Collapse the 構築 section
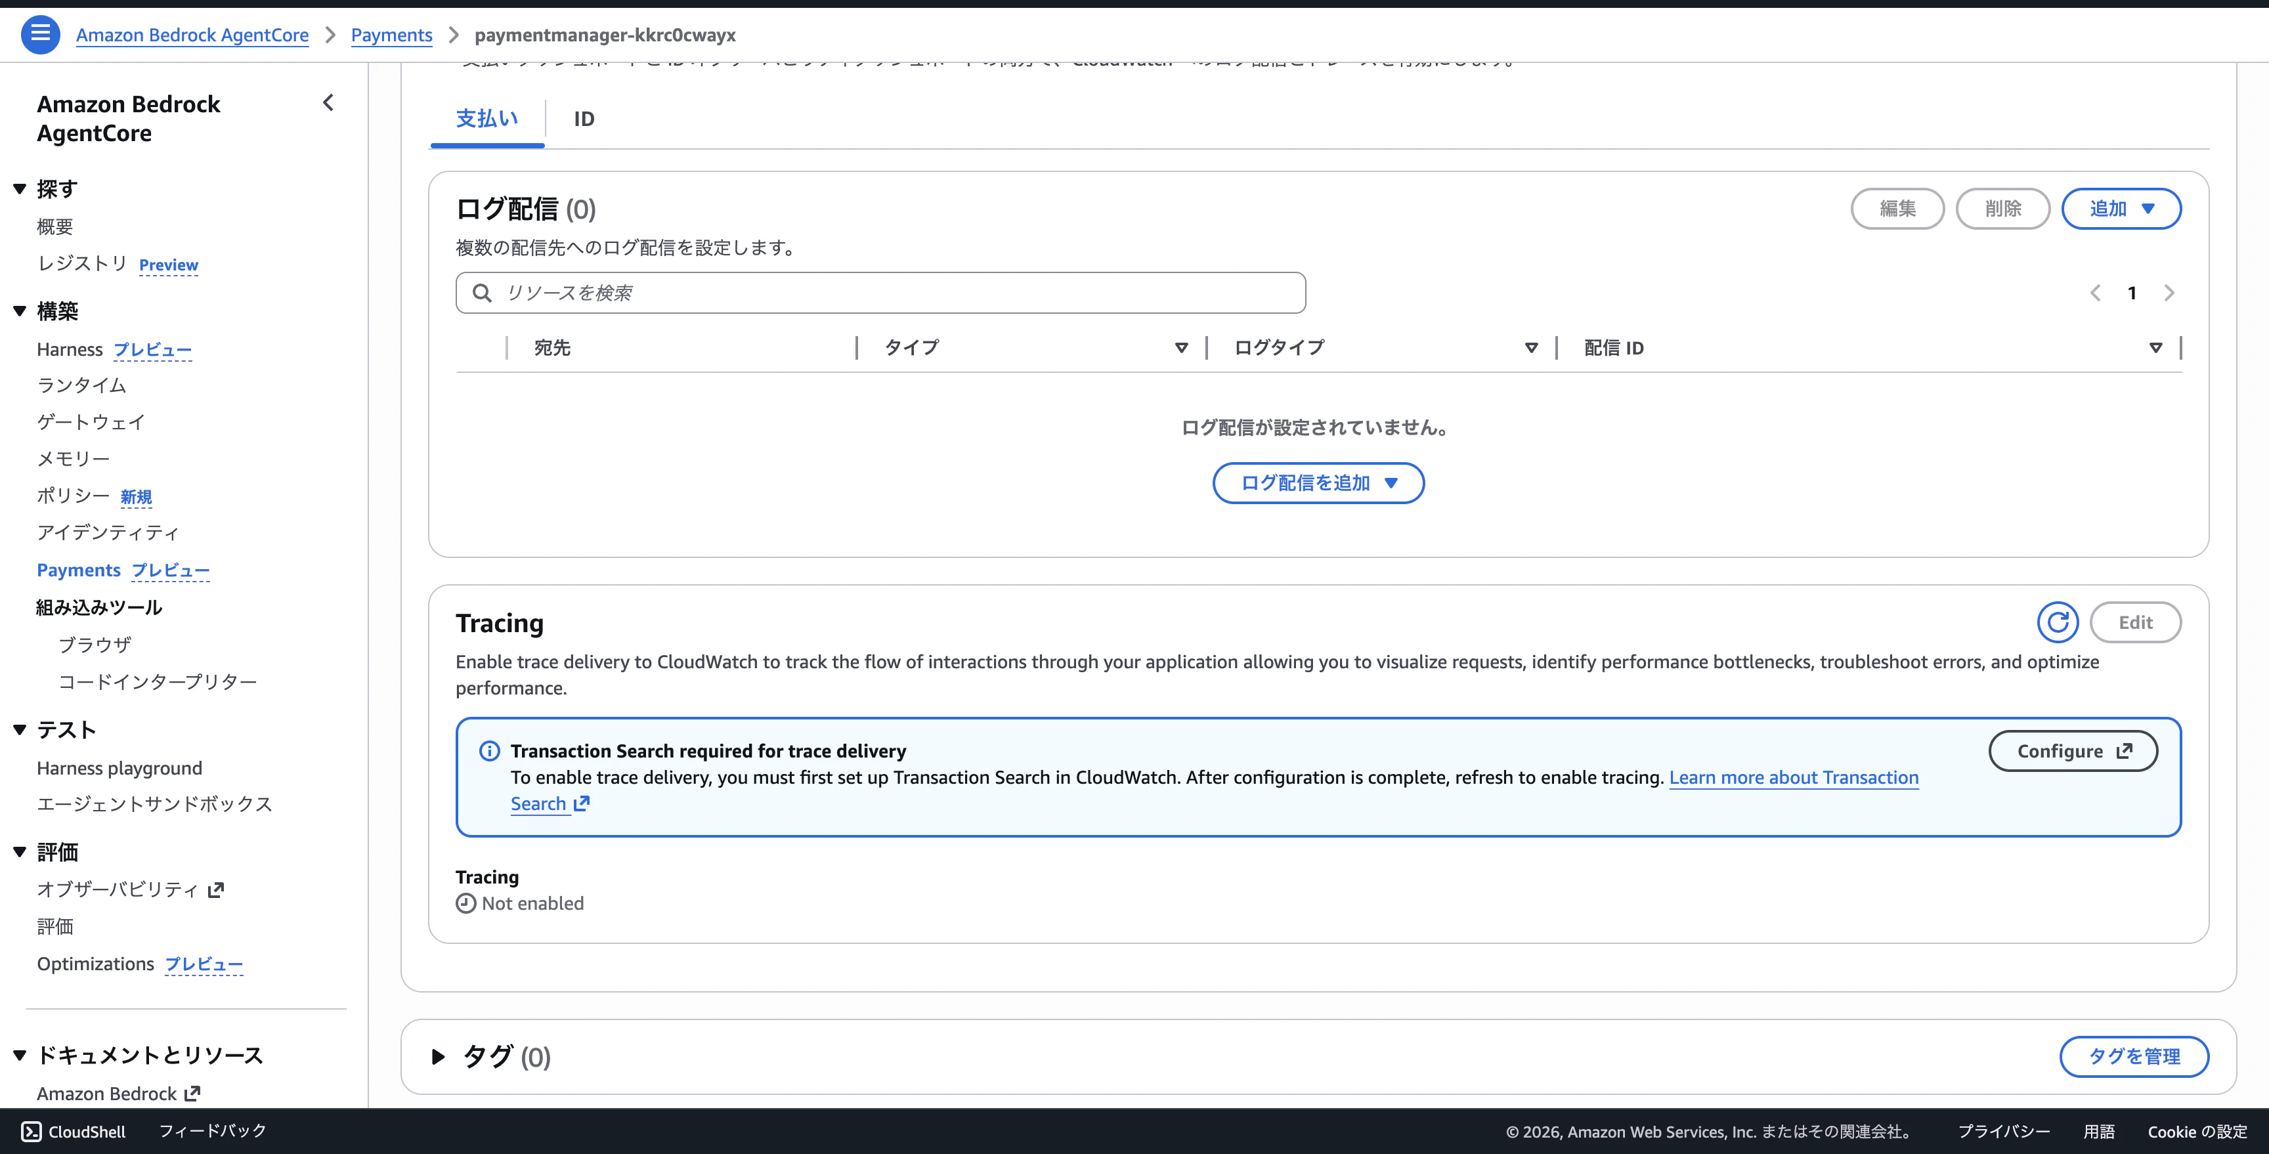The image size is (2269, 1154). pos(20,311)
